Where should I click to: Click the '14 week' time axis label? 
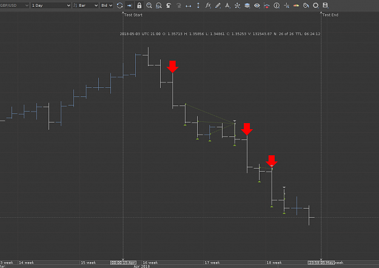pos(26,263)
